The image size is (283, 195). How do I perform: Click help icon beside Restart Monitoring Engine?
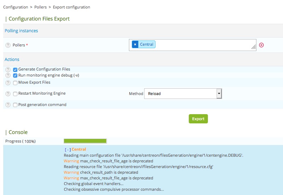coord(8,94)
